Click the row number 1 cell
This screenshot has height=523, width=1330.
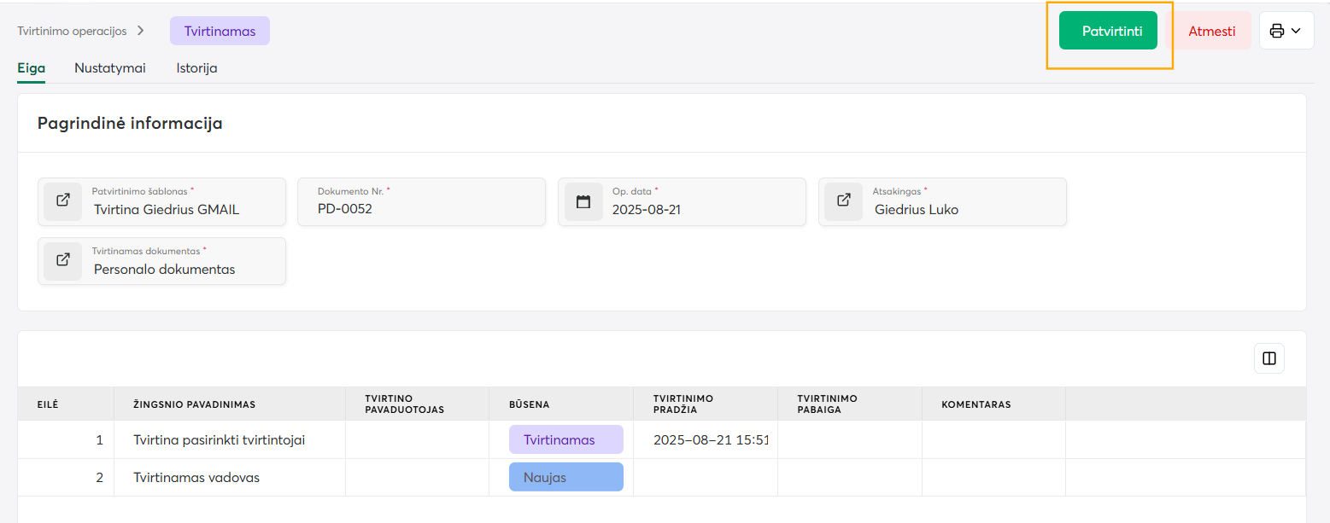coord(66,440)
